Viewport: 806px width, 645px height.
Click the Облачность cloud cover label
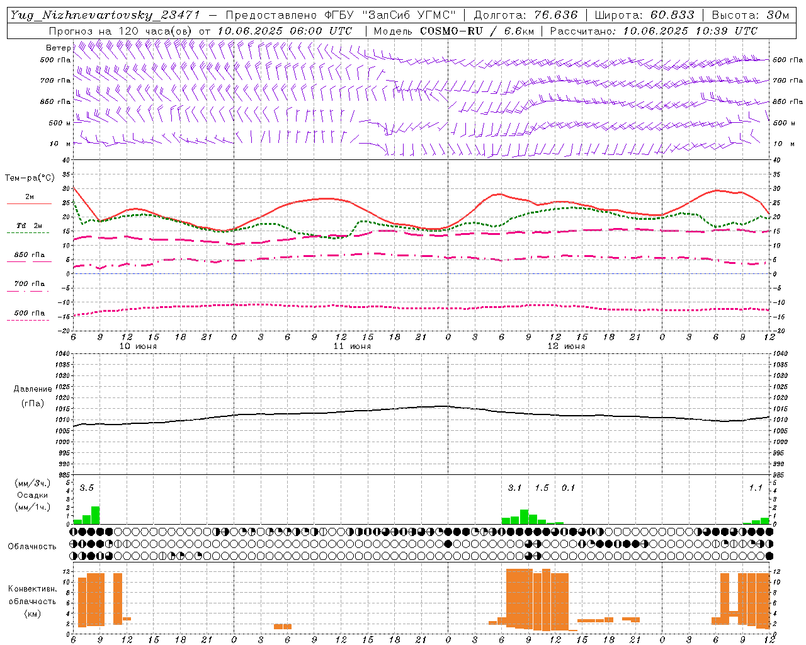(x=32, y=546)
